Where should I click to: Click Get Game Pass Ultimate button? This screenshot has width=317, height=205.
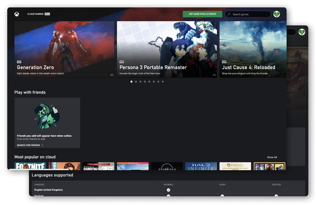pos(203,14)
